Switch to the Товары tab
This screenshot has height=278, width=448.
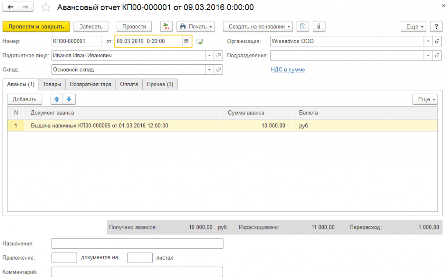(x=52, y=84)
